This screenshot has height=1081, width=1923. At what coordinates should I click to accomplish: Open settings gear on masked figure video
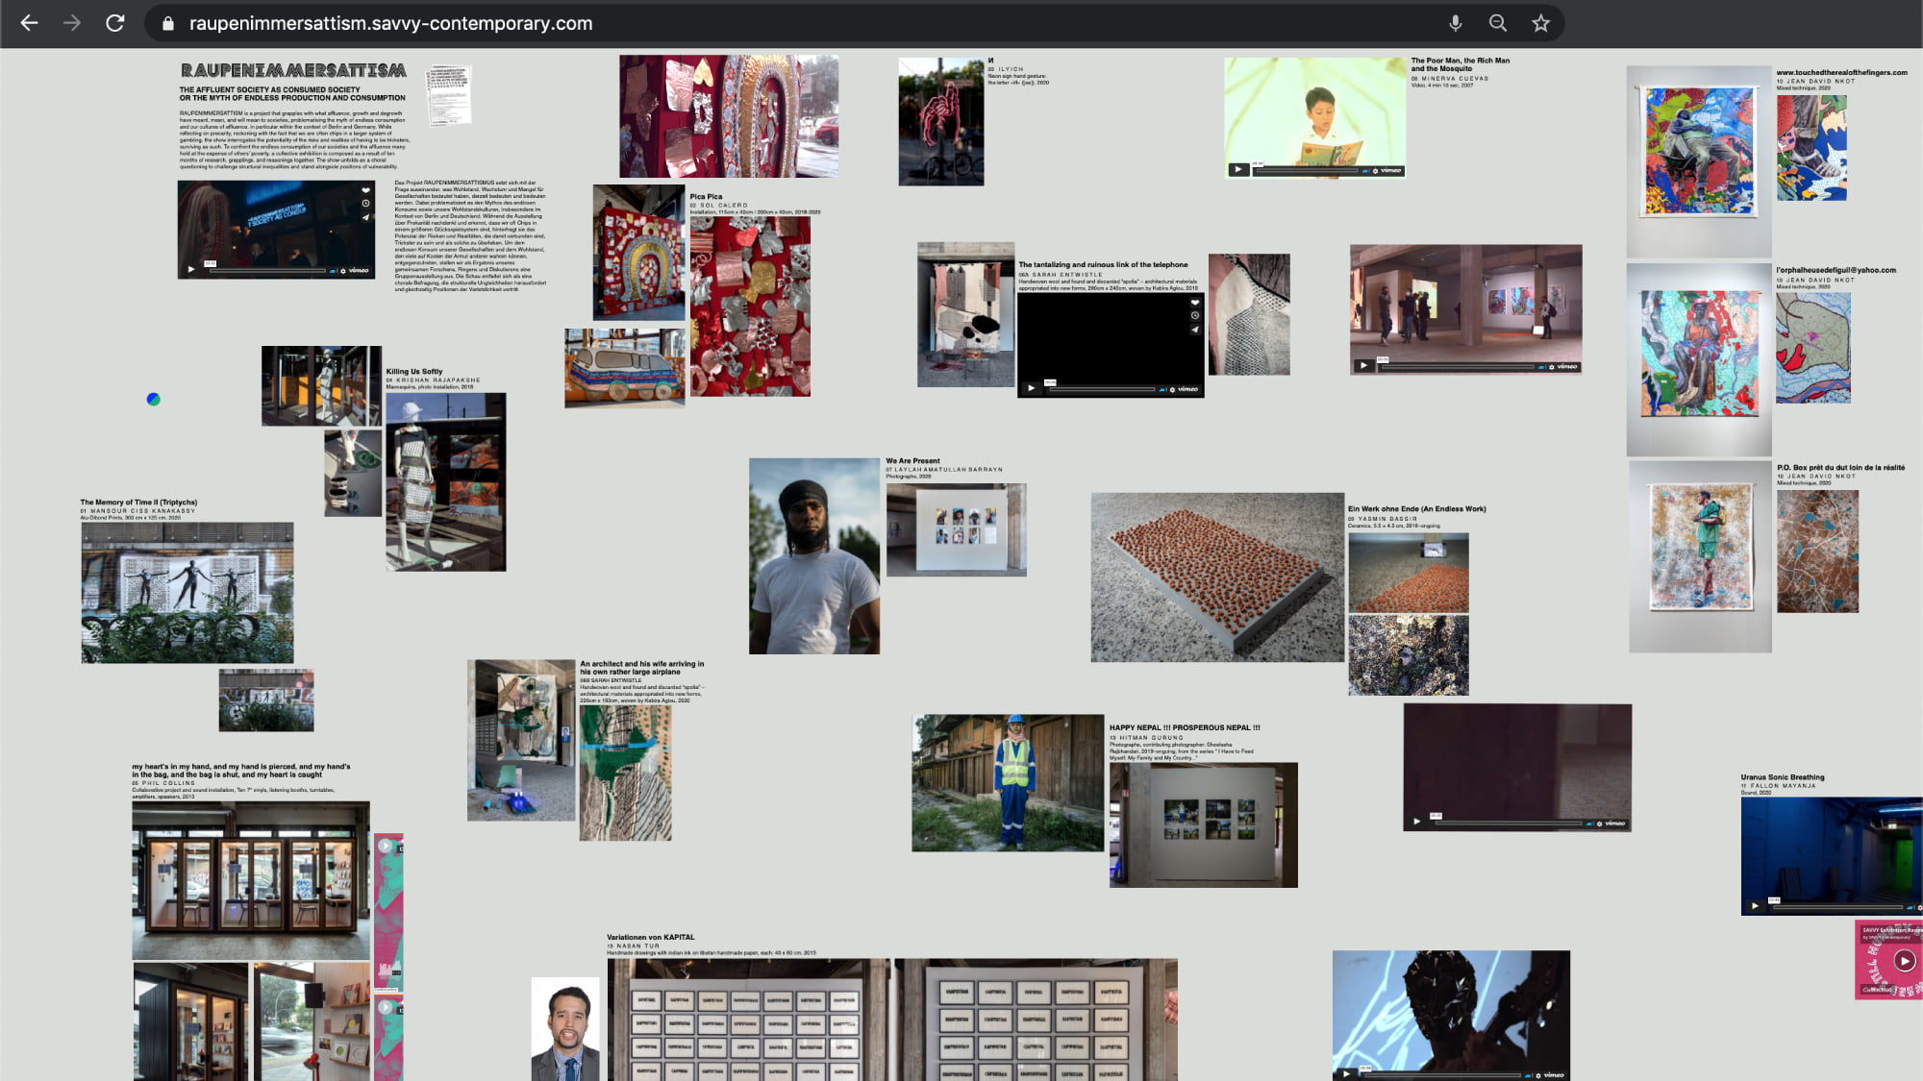[x=1537, y=1075]
